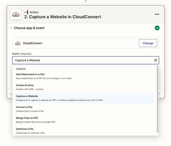Click the Change button for CloudConvert
This screenshot has height=146, width=171.
click(x=148, y=43)
